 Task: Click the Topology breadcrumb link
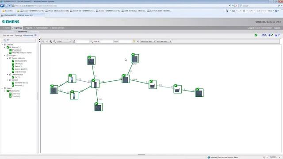[18, 35]
